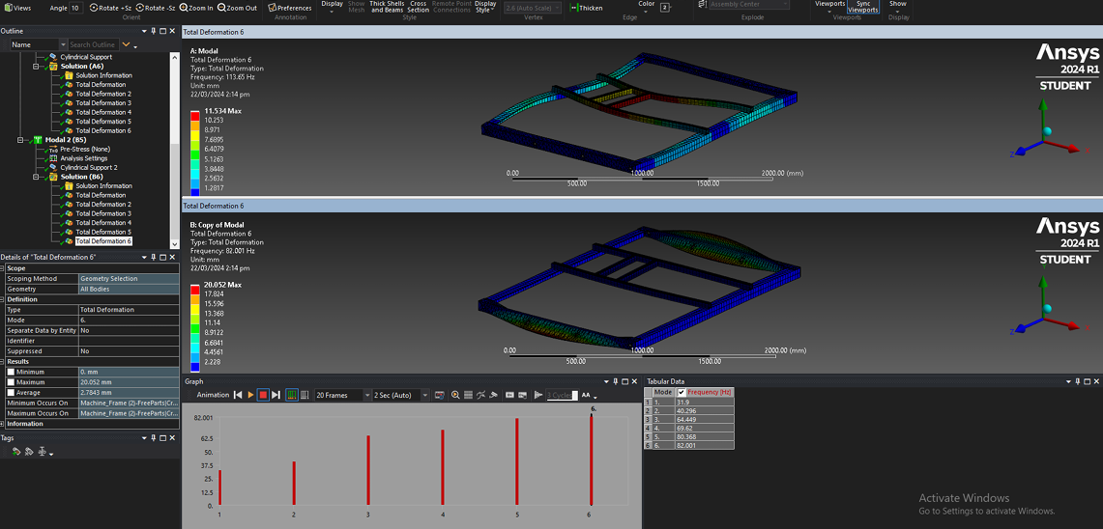Click in the Search Outline field
This screenshot has width=1103, height=529.
(x=92, y=44)
